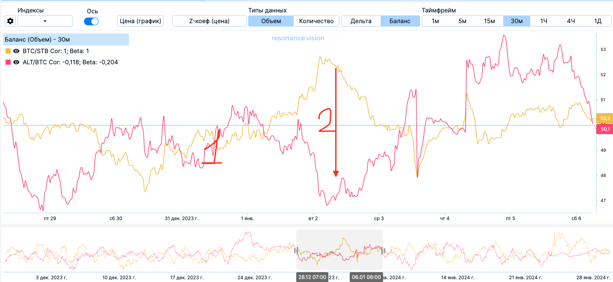The image size is (613, 282).
Task: Click 3 дек. 2023 г. in navigator
Action: coord(51,277)
